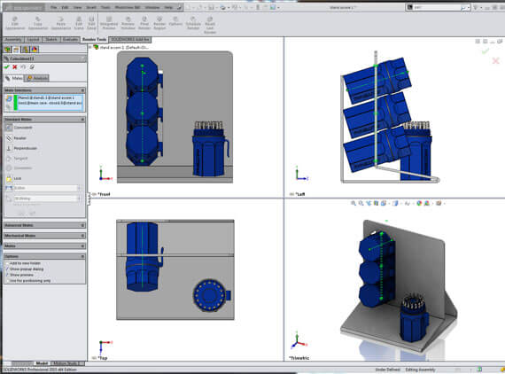The width and height of the screenshot is (505, 374).
Task: Switch to the Layout tab
Action: 33,39
